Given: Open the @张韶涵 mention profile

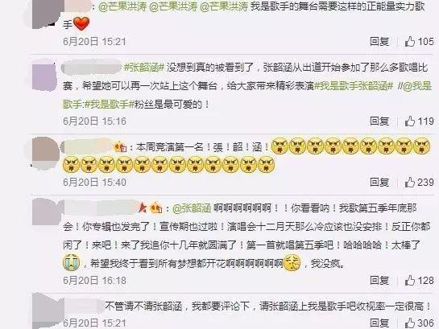Looking at the screenshot, I should (x=192, y=208).
